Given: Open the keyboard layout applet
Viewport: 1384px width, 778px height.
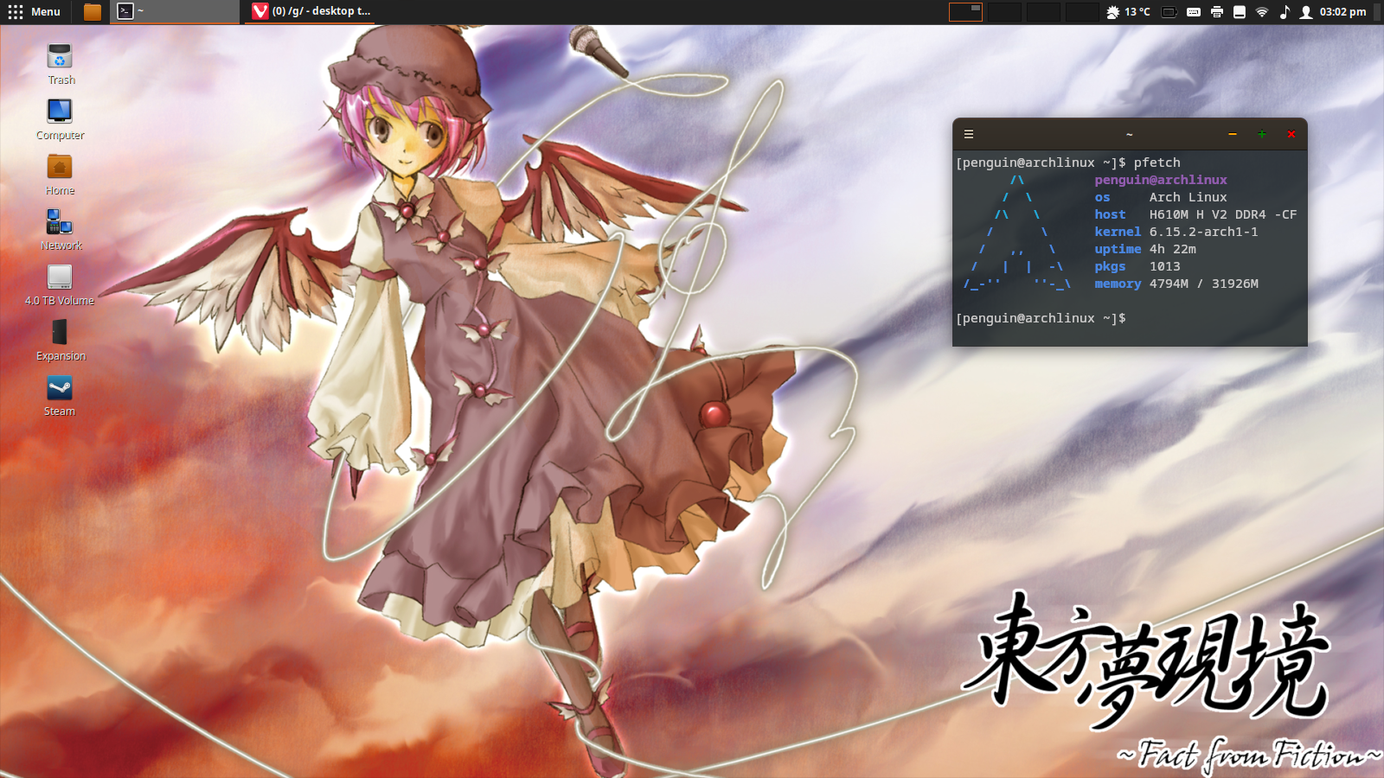Looking at the screenshot, I should tap(1194, 11).
